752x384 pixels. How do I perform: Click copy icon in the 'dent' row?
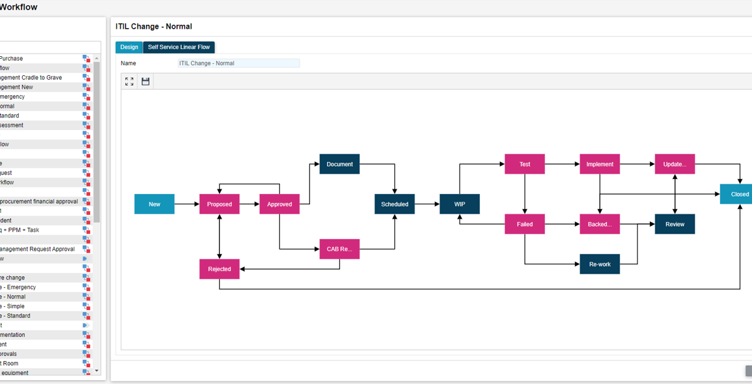pyautogui.click(x=86, y=221)
